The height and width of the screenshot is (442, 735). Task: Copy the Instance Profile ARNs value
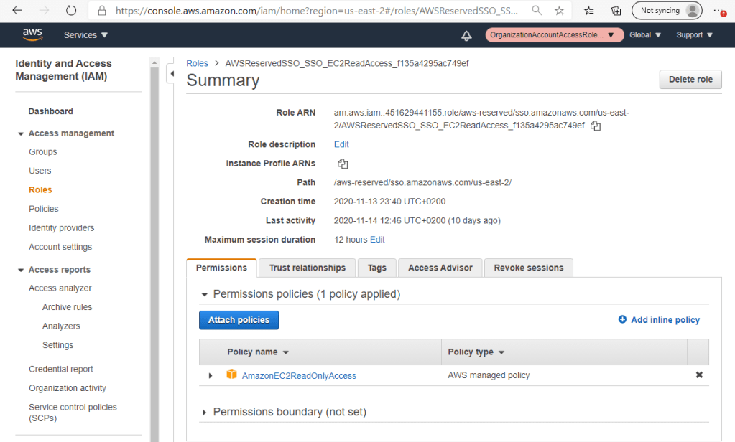pyautogui.click(x=343, y=164)
